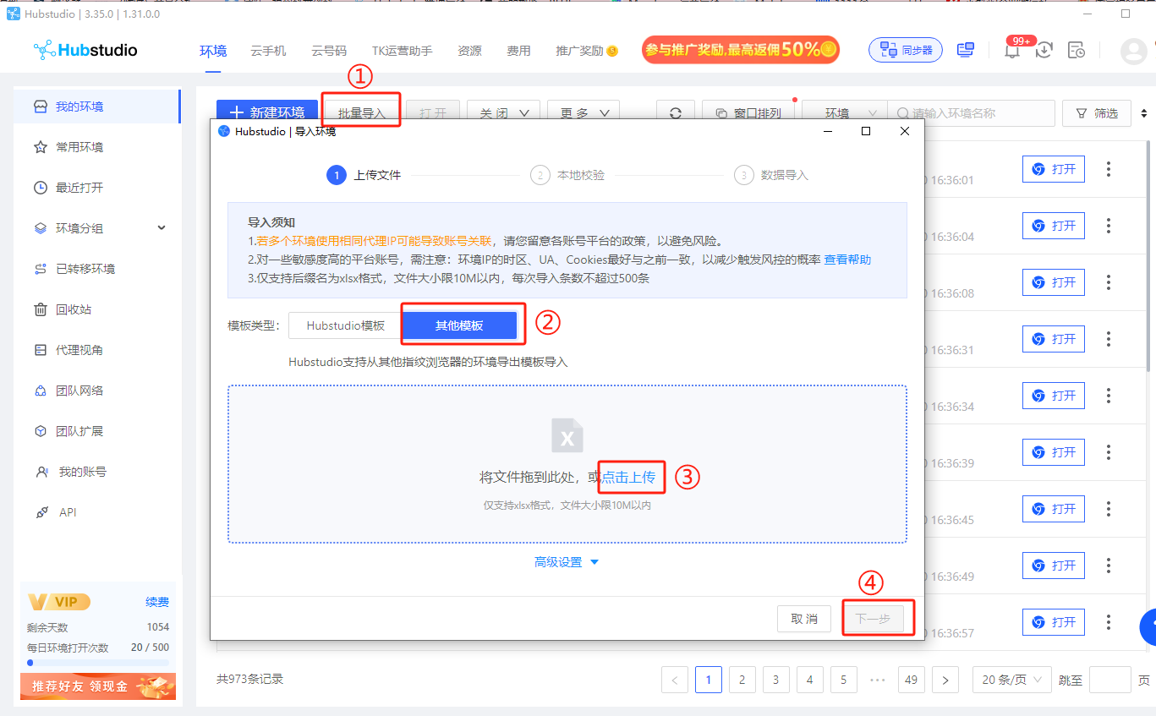Expand 高级设置 advanced settings
1156x716 pixels.
tap(567, 562)
